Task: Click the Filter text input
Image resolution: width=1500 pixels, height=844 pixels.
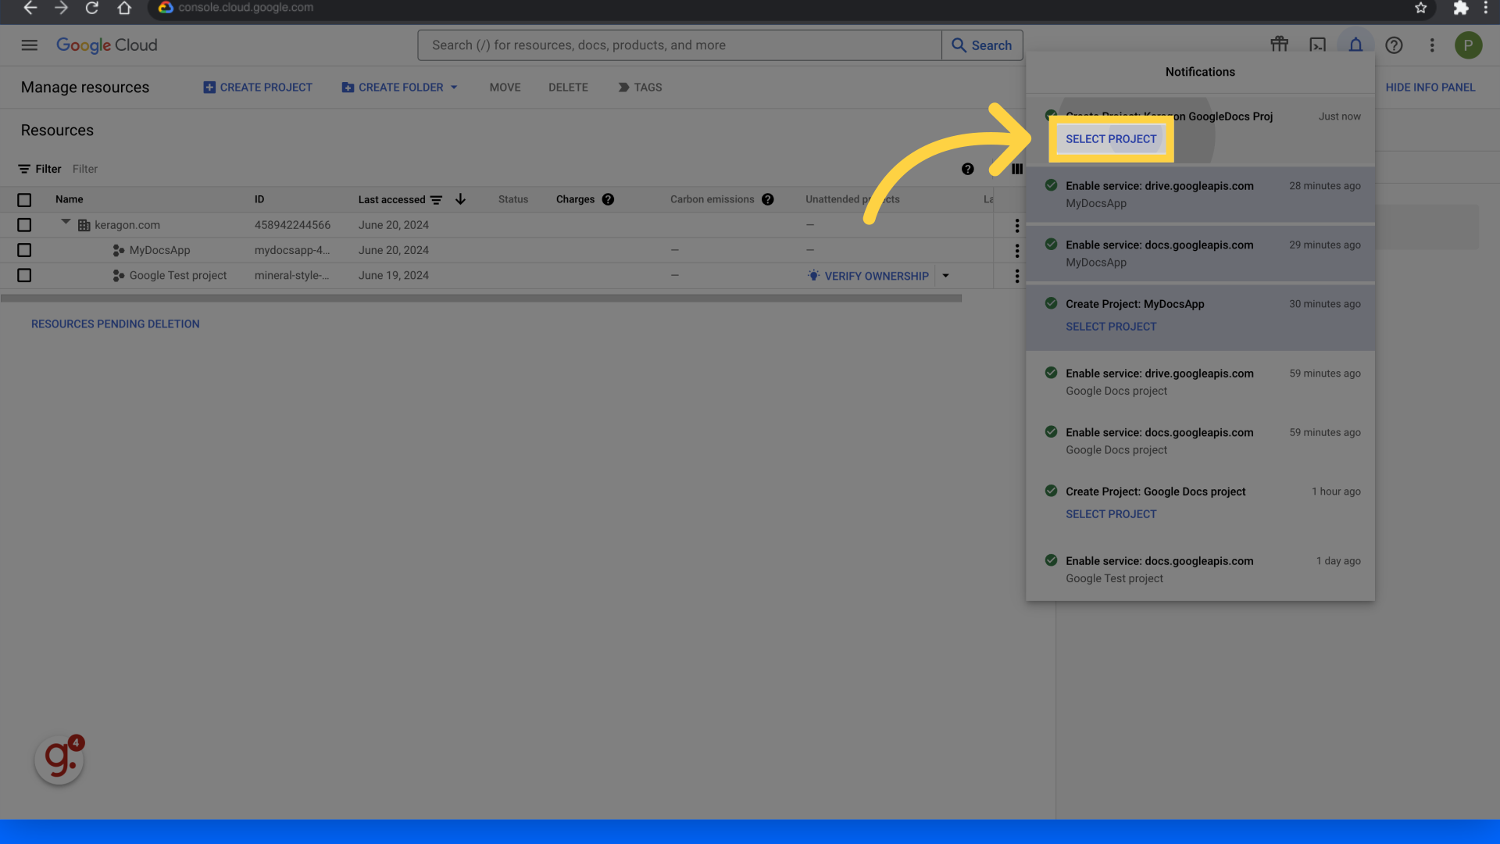Action: tap(85, 169)
